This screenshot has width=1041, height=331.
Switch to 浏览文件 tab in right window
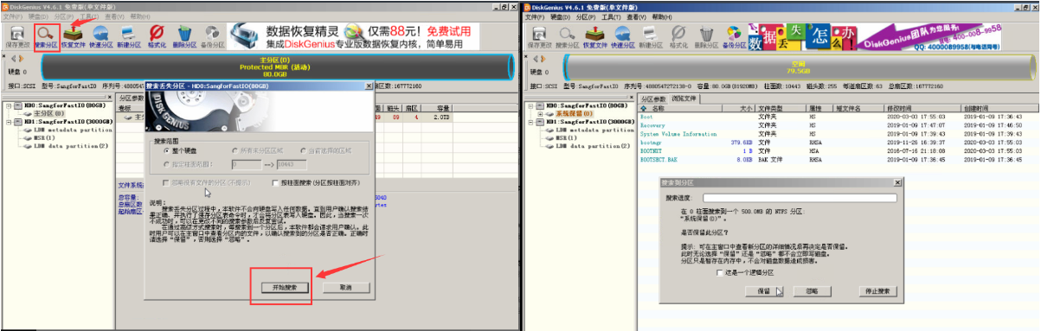[x=685, y=99]
